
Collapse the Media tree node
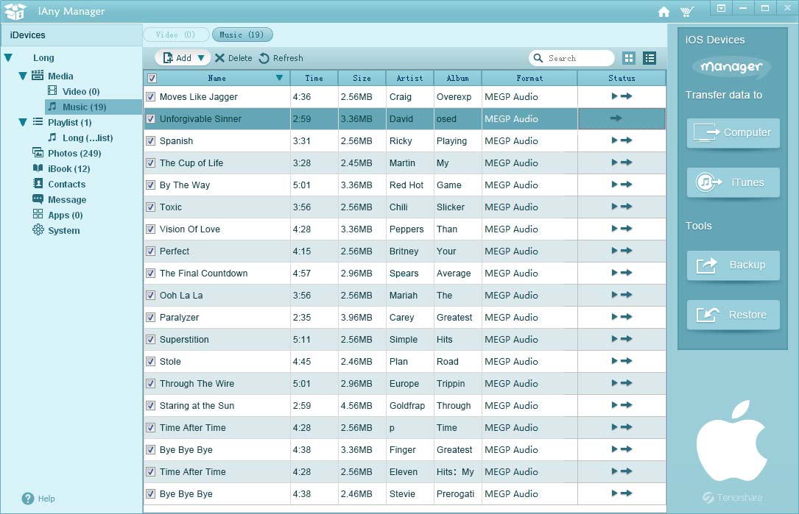click(x=23, y=76)
